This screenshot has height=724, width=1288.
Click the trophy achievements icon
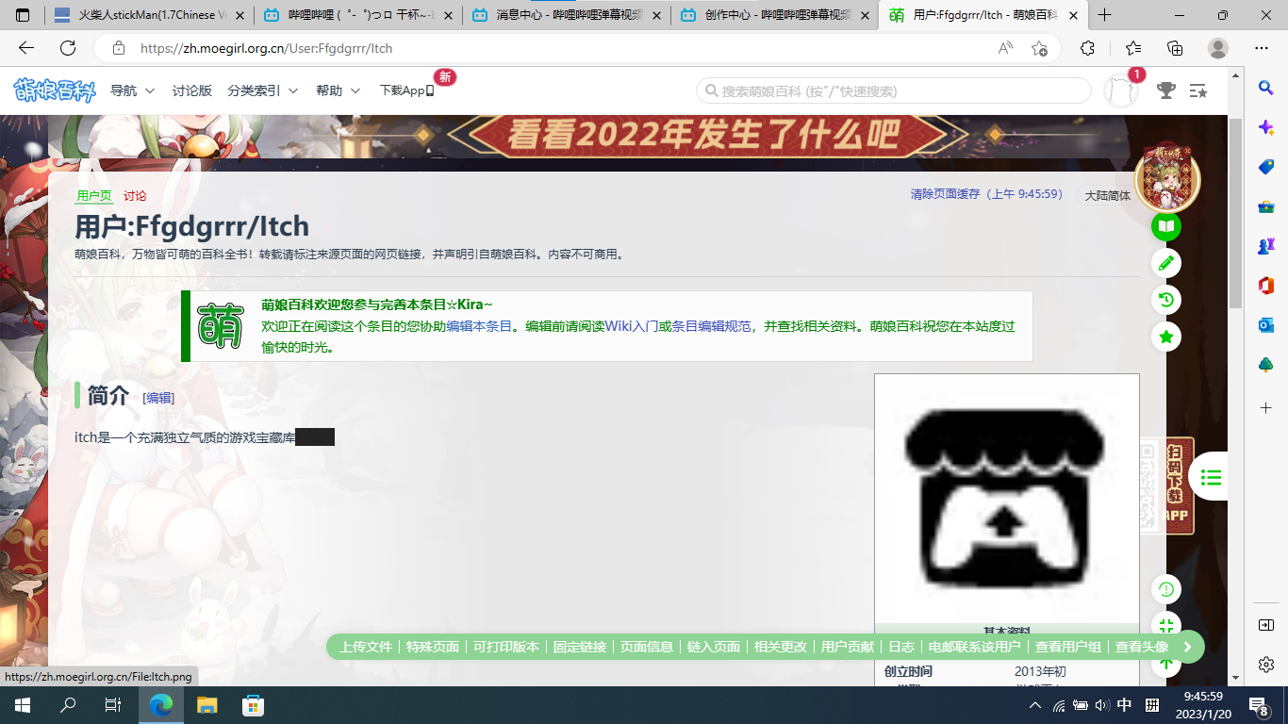(1166, 90)
